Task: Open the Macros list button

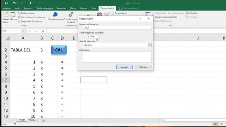Action: [x=13, y=16]
